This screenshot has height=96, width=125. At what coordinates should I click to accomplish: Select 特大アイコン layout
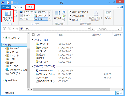[27, 12]
